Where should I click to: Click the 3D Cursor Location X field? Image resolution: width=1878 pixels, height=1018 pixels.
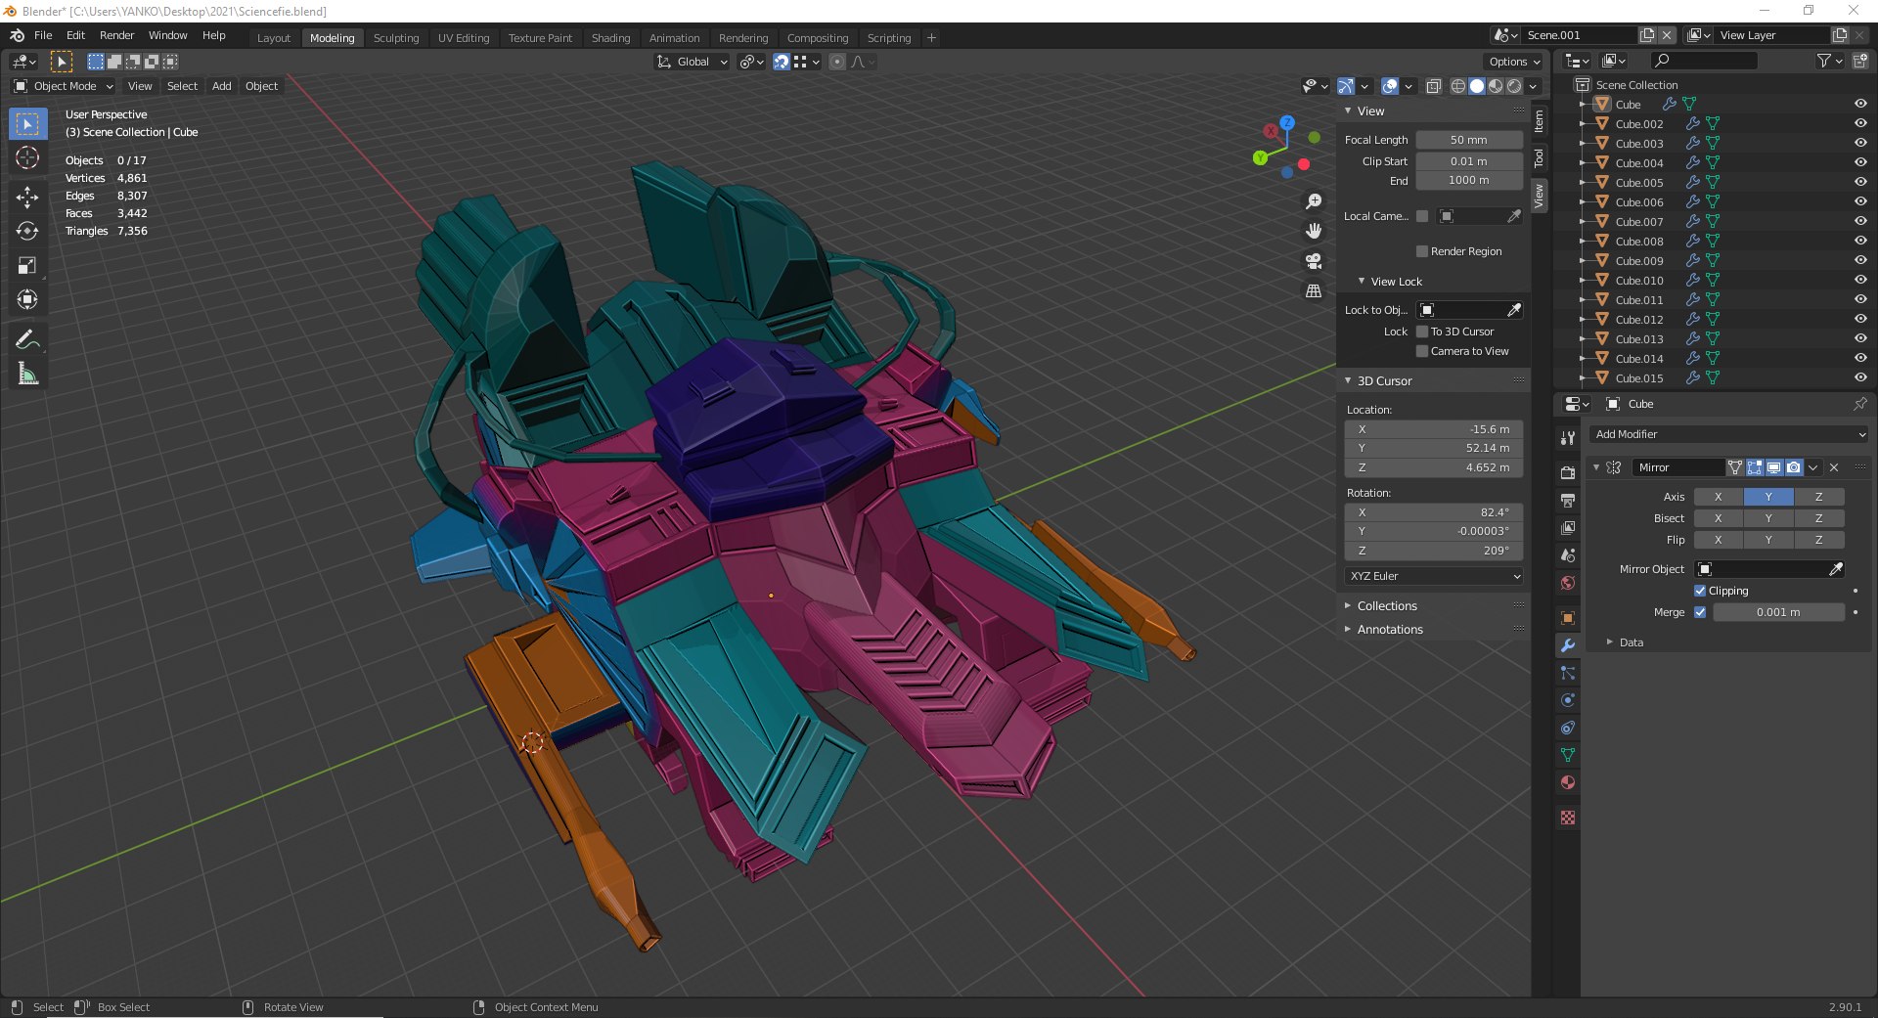point(1434,429)
